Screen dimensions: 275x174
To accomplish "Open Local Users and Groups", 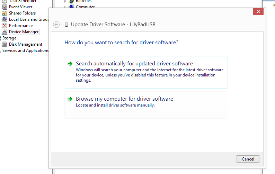I will click(x=29, y=19).
